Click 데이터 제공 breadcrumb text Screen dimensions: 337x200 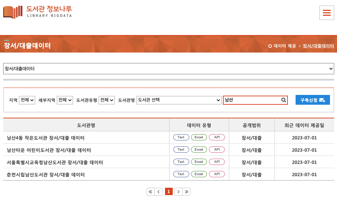[285, 46]
